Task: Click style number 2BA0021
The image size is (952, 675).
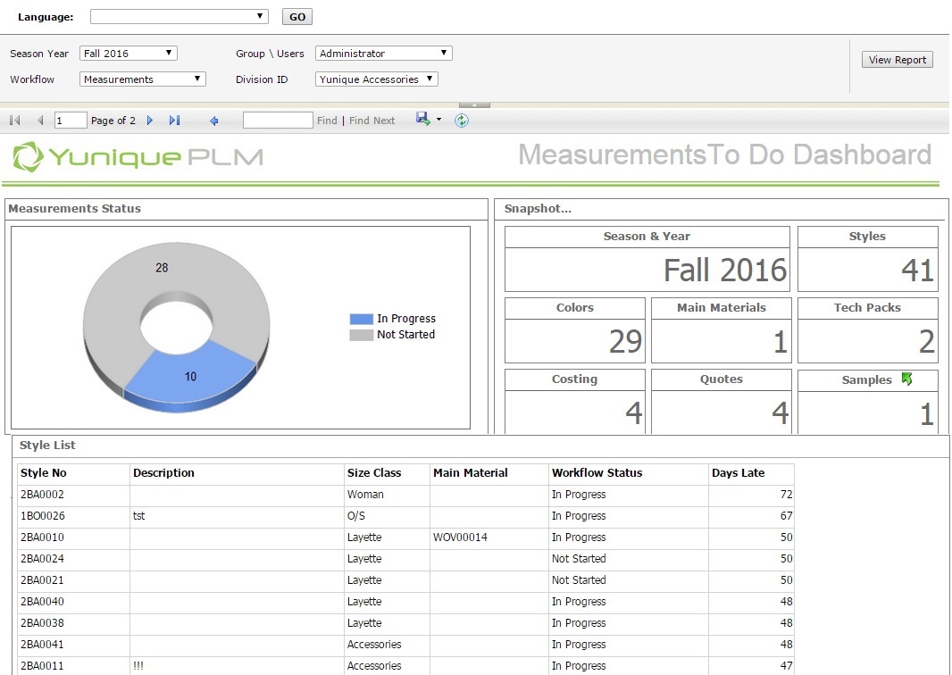Action: click(42, 579)
